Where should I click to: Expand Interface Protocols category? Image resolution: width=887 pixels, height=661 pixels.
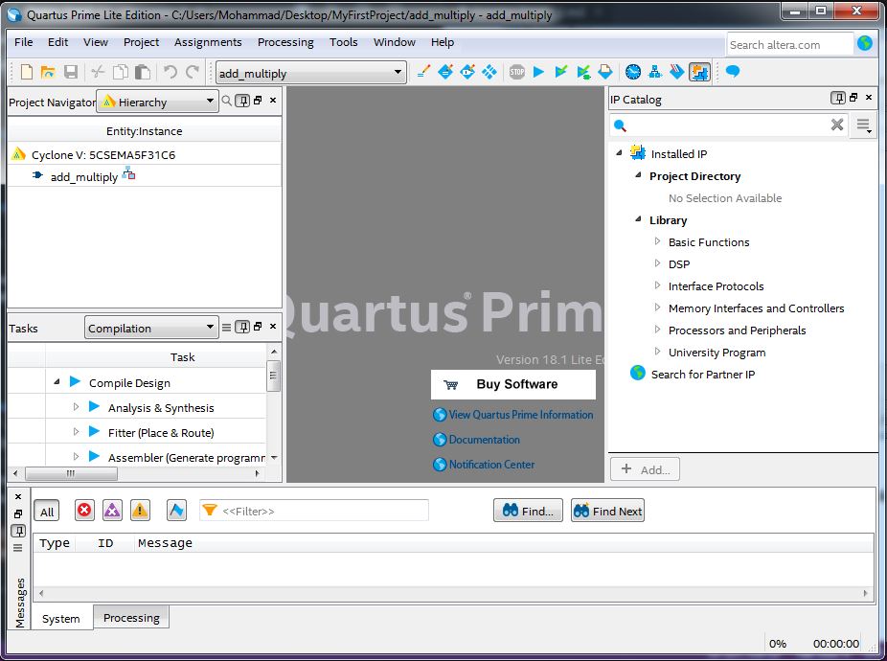[657, 285]
